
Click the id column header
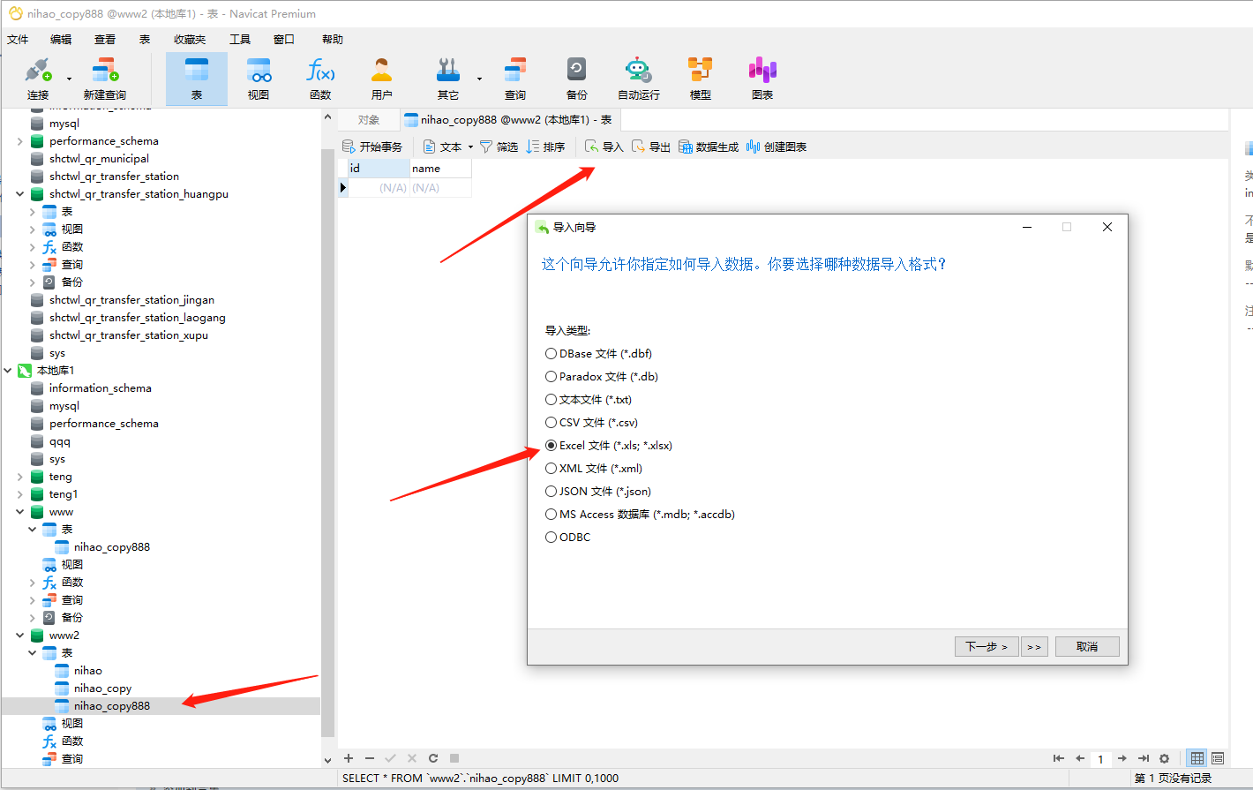pos(379,169)
